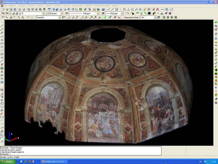
Task: Undo the last action
Action: pos(85,10)
